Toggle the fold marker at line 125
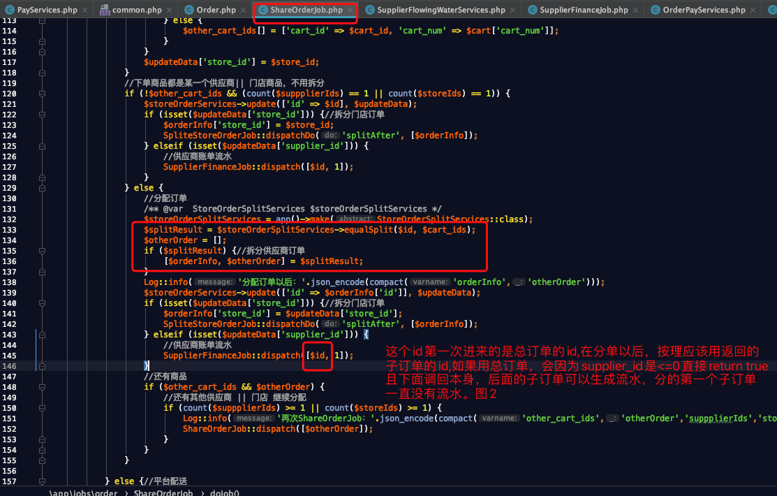Screen dimensions: 777x496 (42, 146)
